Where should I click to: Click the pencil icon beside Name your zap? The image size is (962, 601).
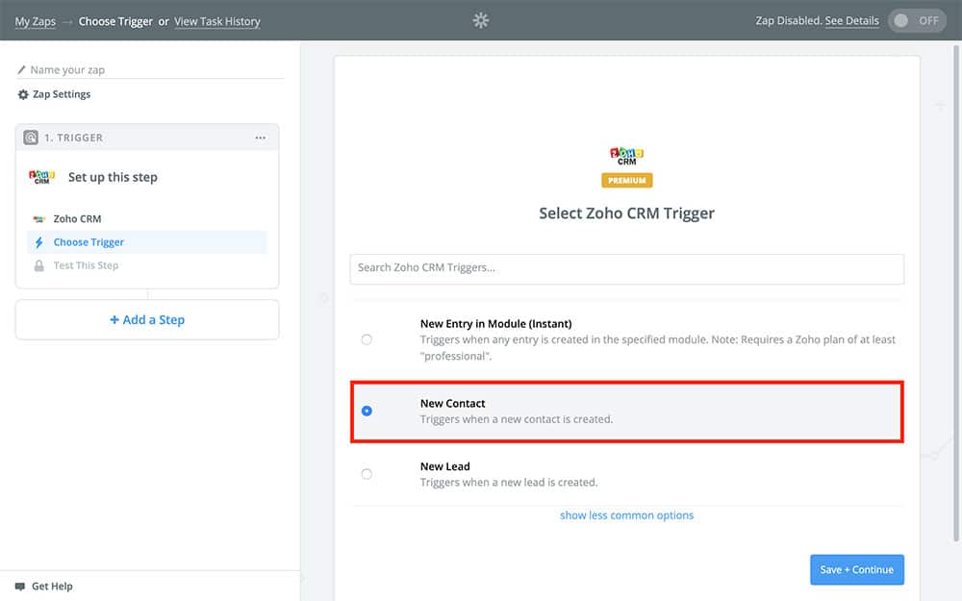pos(22,70)
